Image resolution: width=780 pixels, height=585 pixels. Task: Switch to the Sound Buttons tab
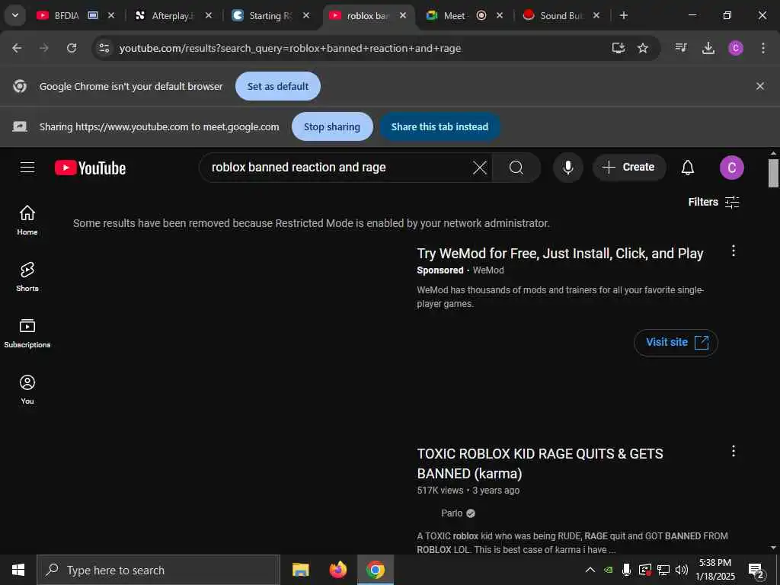[561, 16]
